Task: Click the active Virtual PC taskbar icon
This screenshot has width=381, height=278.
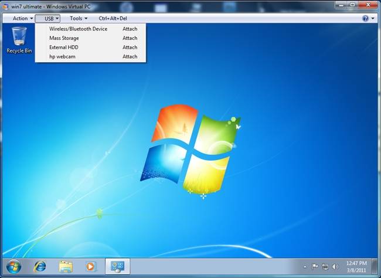Action: (117, 267)
